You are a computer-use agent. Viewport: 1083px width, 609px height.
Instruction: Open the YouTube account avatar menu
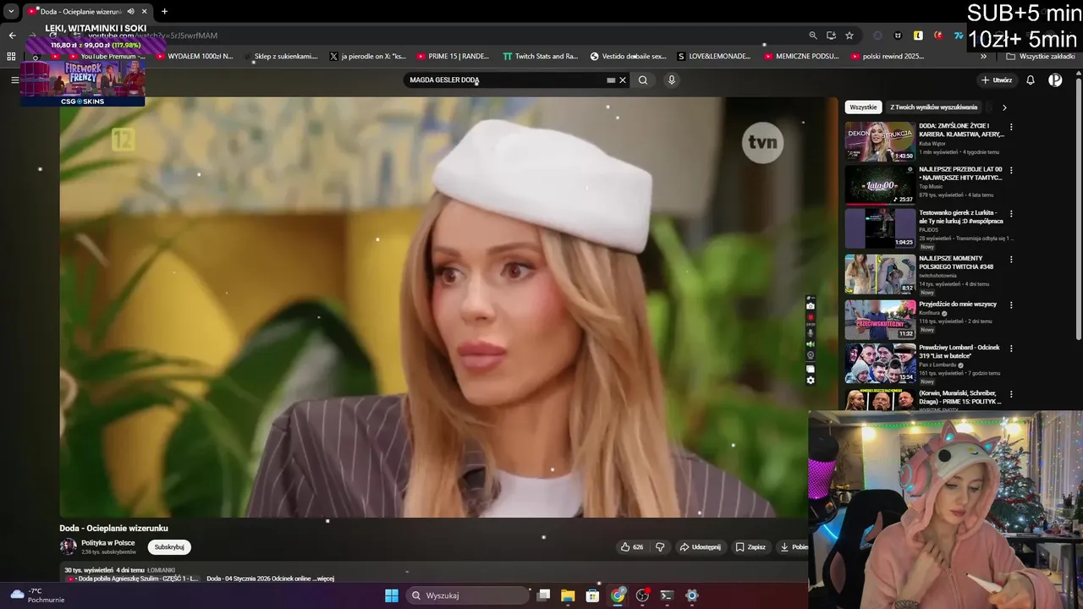[1055, 80]
